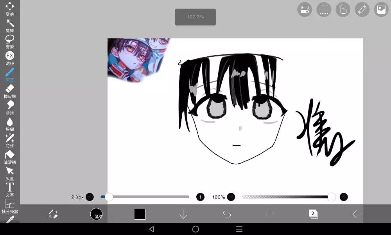Screen dimensions: 391x235
Task: Select the Special (特殊) pen tool
Action: [x=10, y=141]
